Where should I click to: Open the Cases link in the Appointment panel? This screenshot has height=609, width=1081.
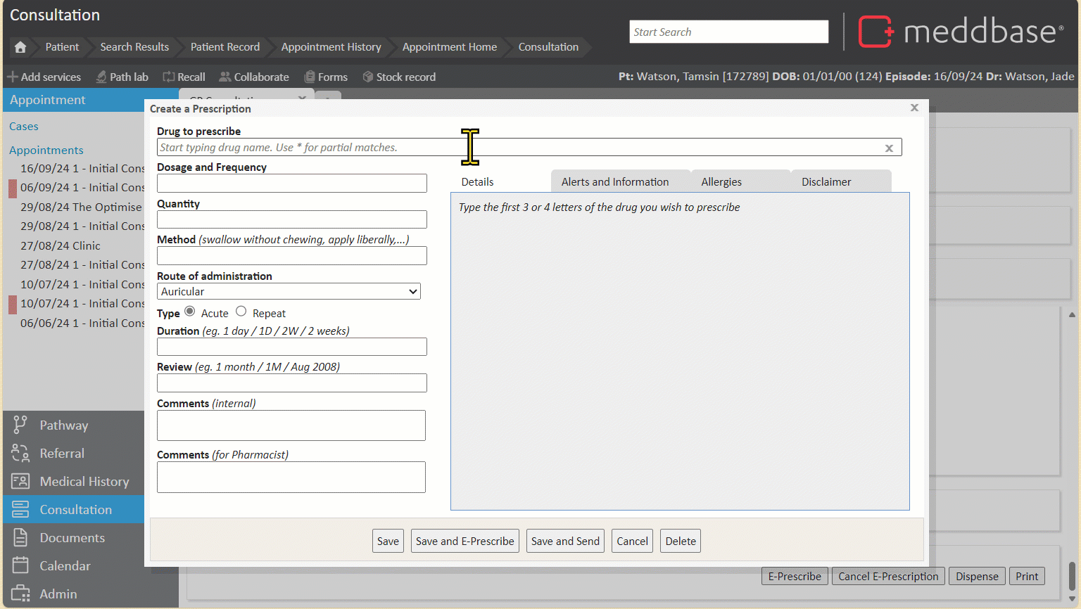24,127
